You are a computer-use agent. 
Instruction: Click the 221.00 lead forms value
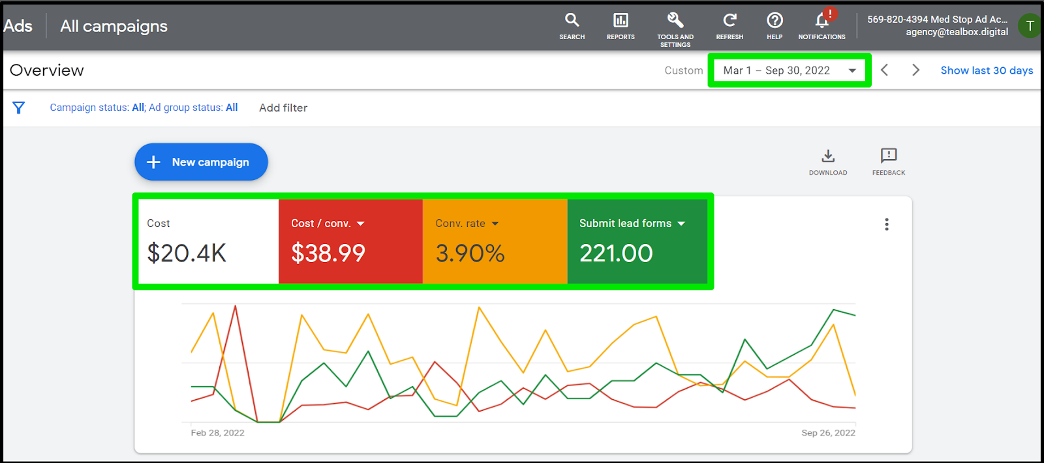[616, 253]
